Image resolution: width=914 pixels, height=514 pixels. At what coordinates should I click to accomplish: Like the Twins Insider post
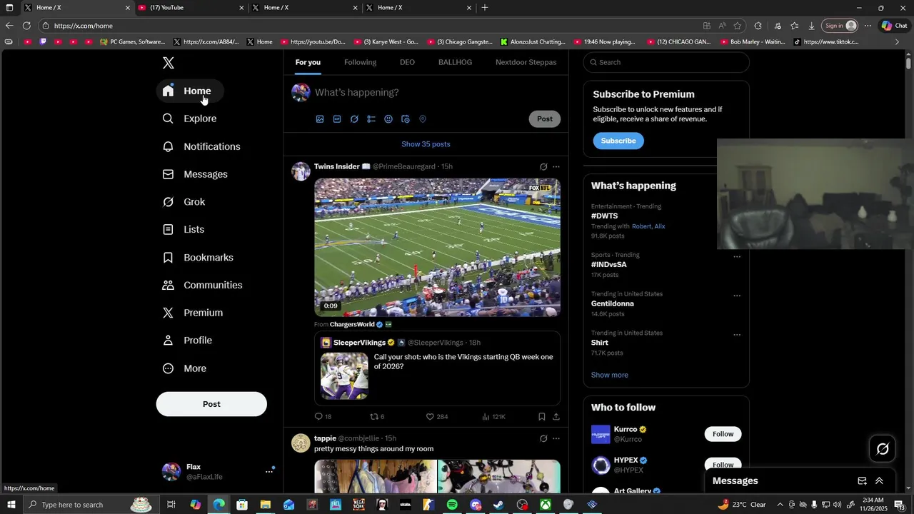click(430, 416)
